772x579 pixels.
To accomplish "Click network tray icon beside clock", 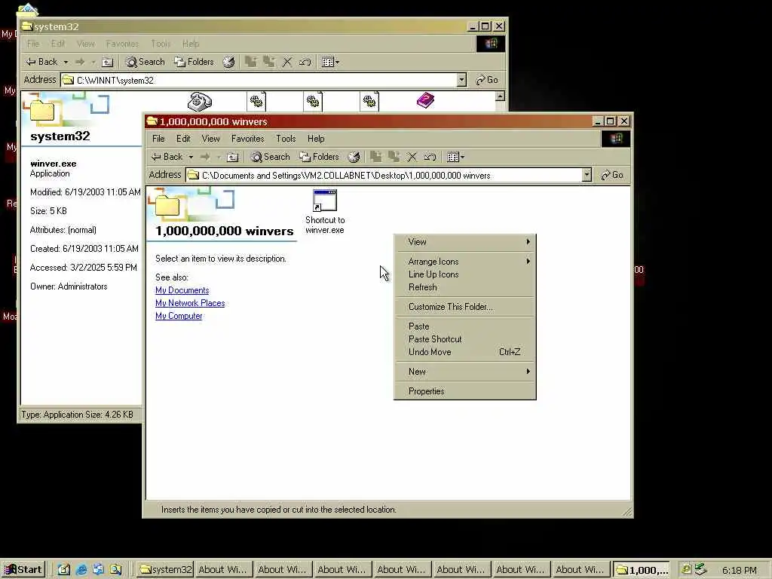I will (x=700, y=570).
